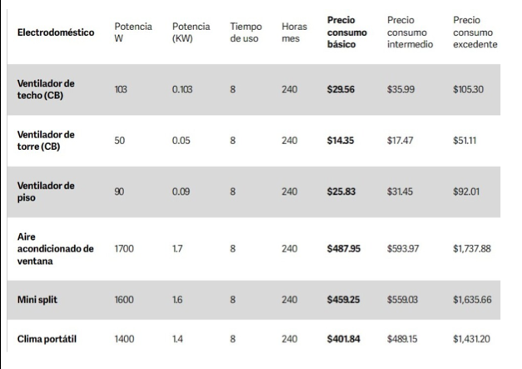The image size is (522, 369).
Task: Select the $489.15 intermediate price cell
Action: click(402, 339)
